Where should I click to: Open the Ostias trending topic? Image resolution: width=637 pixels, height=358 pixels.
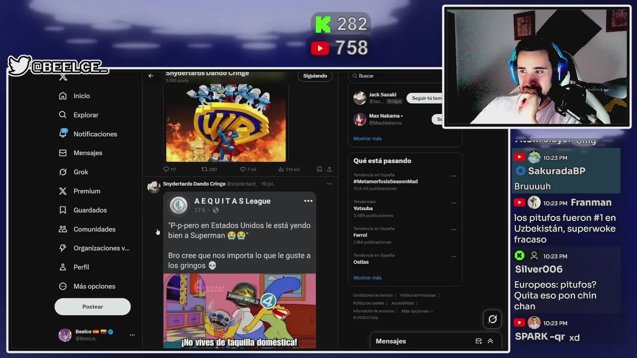pyautogui.click(x=361, y=262)
